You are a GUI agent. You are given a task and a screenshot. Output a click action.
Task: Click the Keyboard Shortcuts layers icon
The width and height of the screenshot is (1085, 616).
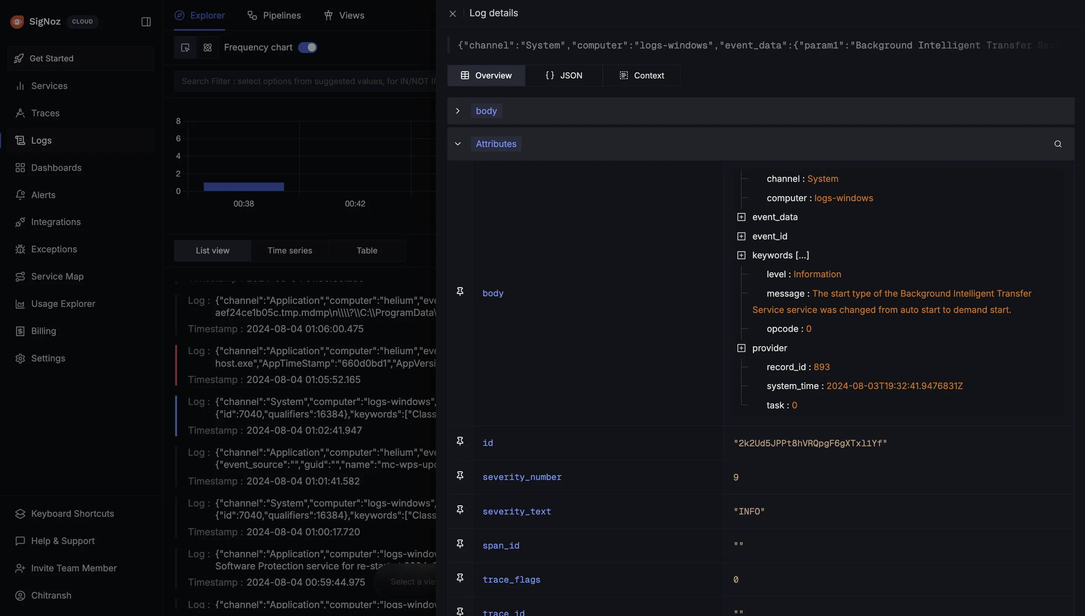[20, 514]
